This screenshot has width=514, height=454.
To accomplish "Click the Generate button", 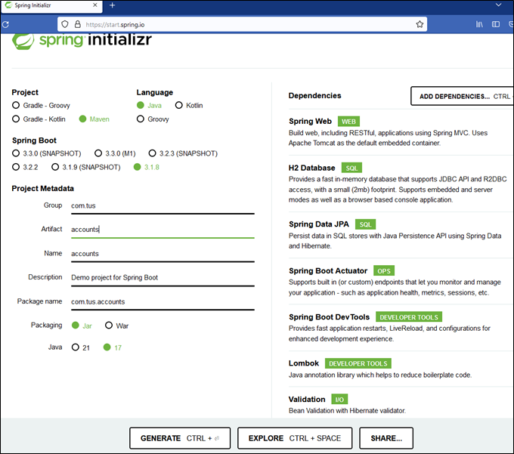I will [x=179, y=438].
